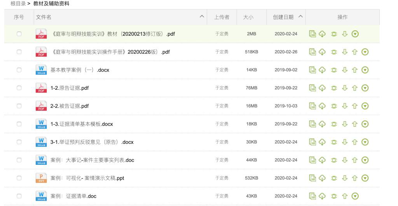Move 1-3.证据清单基本模板.docx up with arrow icon

coord(354,124)
